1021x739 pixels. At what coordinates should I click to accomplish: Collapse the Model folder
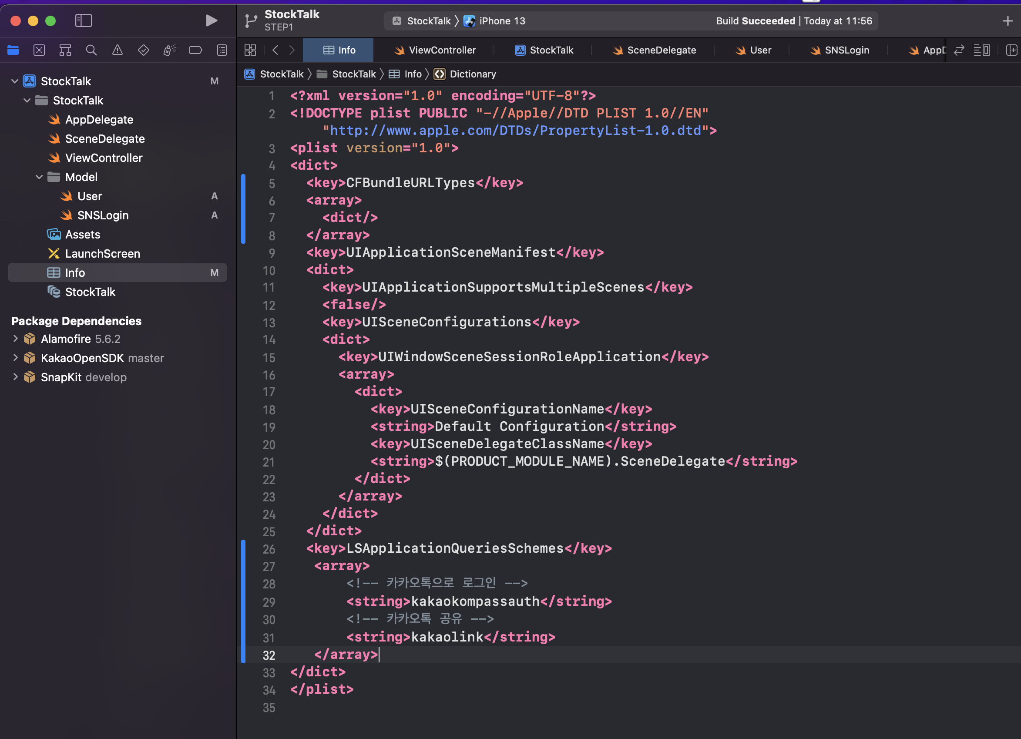pos(39,177)
